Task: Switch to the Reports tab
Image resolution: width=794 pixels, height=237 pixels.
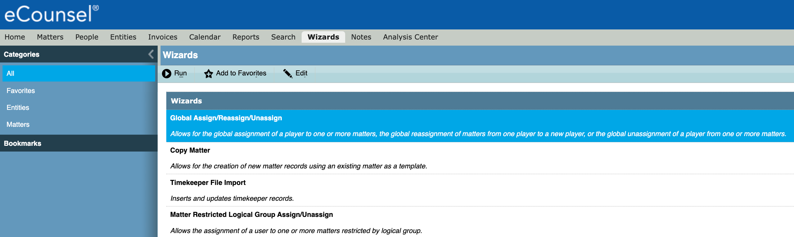Action: tap(245, 37)
